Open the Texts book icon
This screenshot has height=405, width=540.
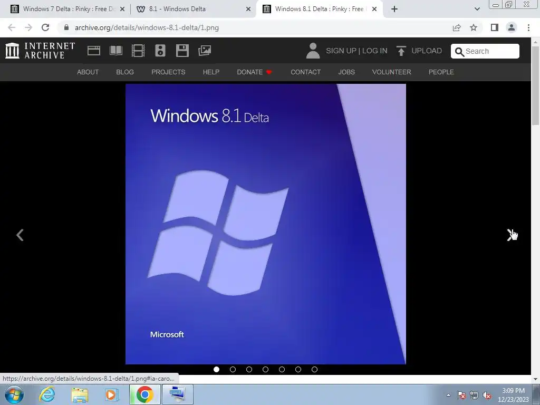116,51
